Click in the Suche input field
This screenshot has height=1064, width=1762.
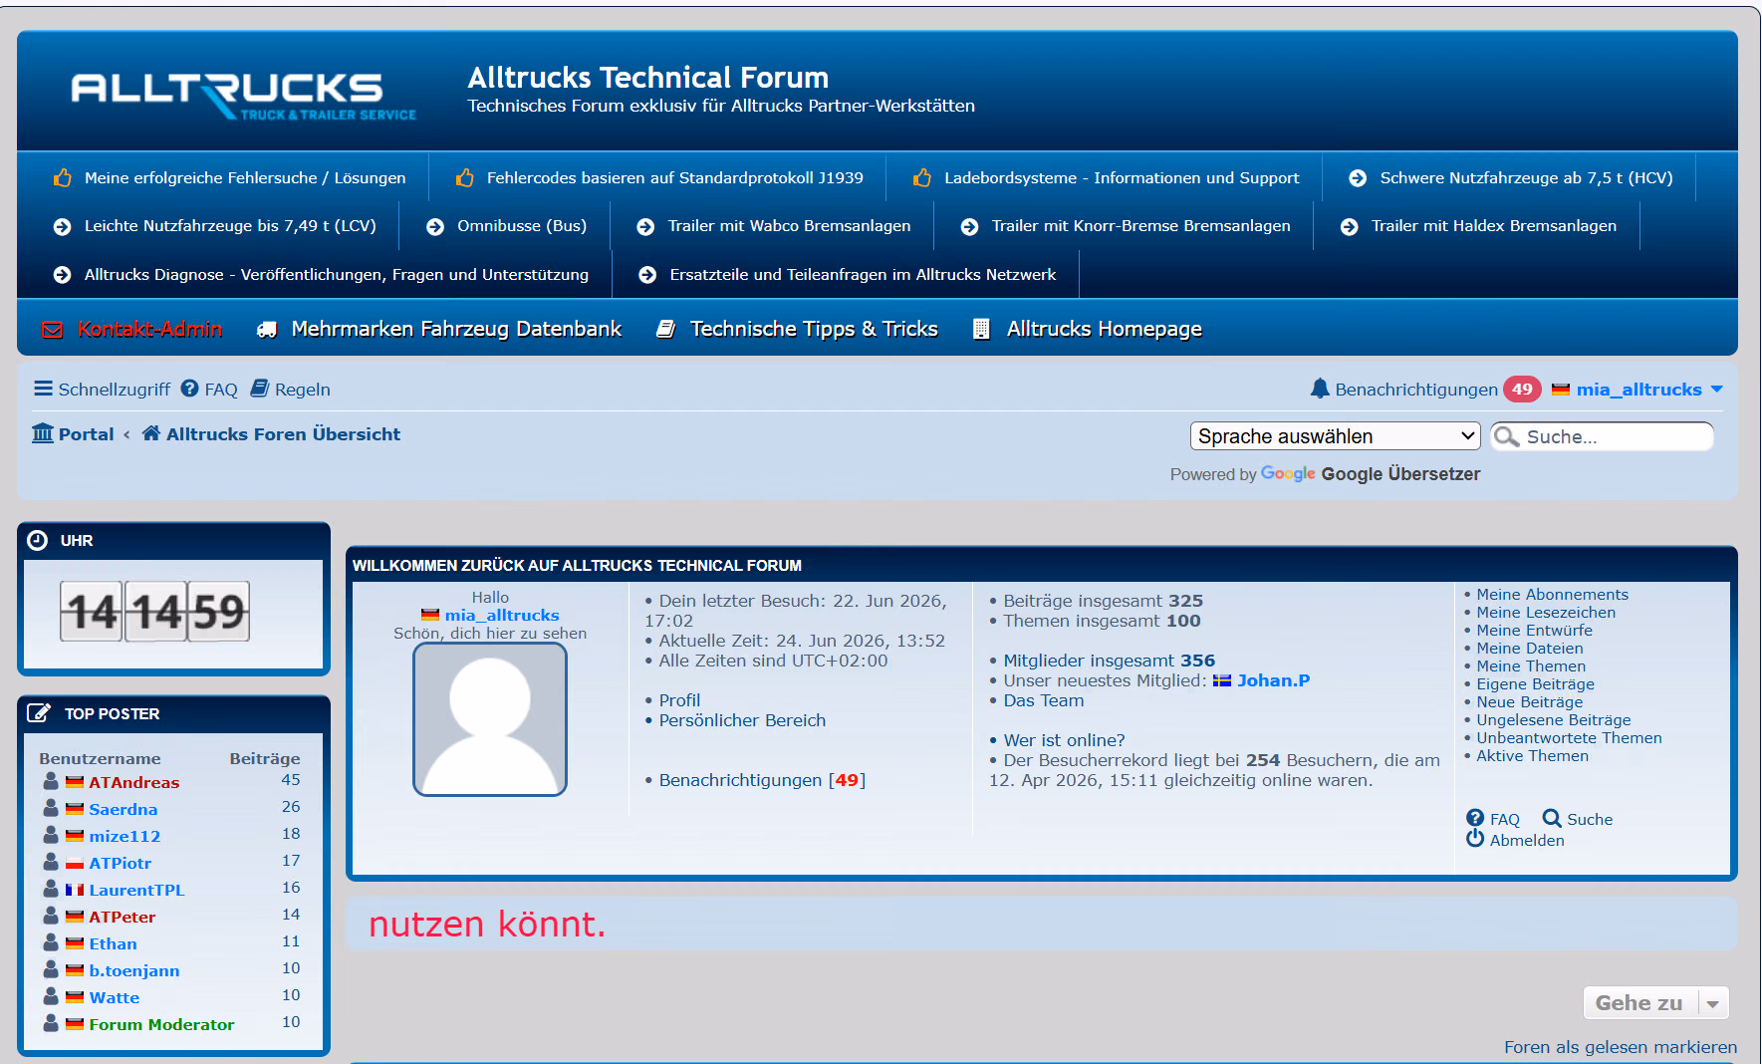tap(1616, 436)
